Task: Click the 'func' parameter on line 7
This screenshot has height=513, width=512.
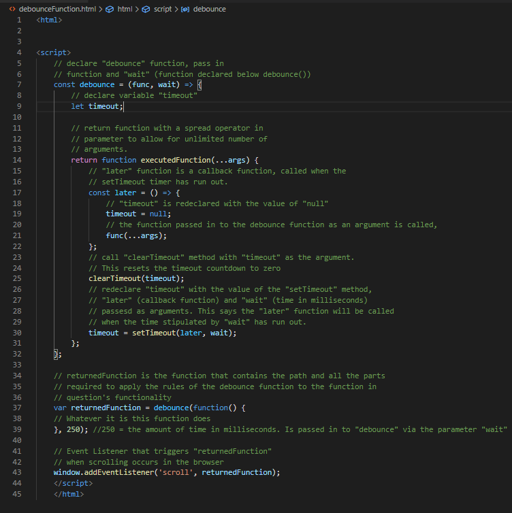Action: tap(141, 85)
